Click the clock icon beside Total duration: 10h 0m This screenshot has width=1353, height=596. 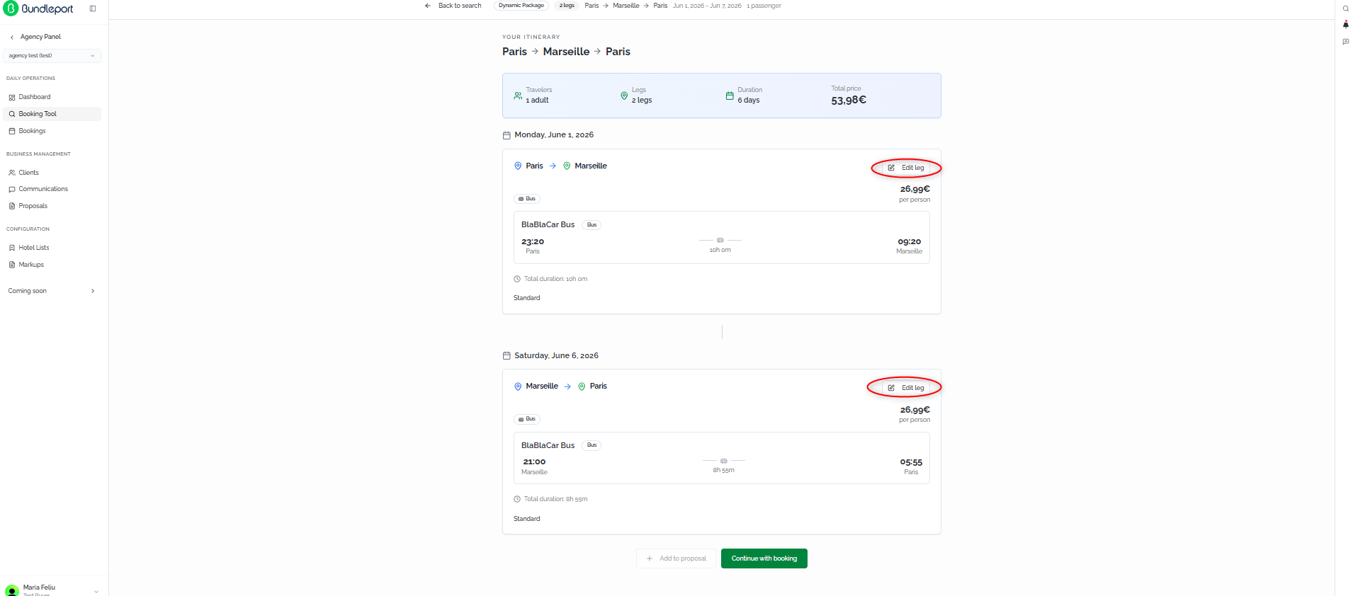pos(517,279)
